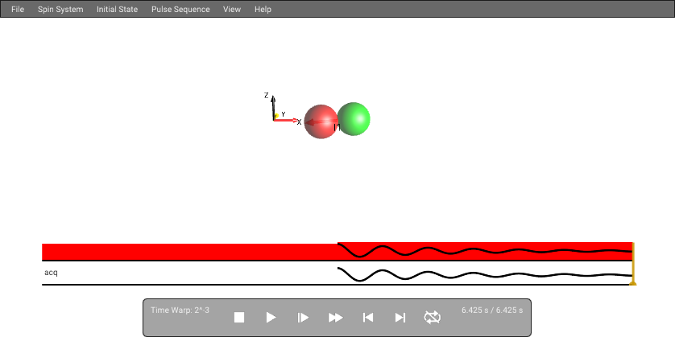This screenshot has width=675, height=337.
Task: Click the red pulse channel track
Action: coord(337,252)
